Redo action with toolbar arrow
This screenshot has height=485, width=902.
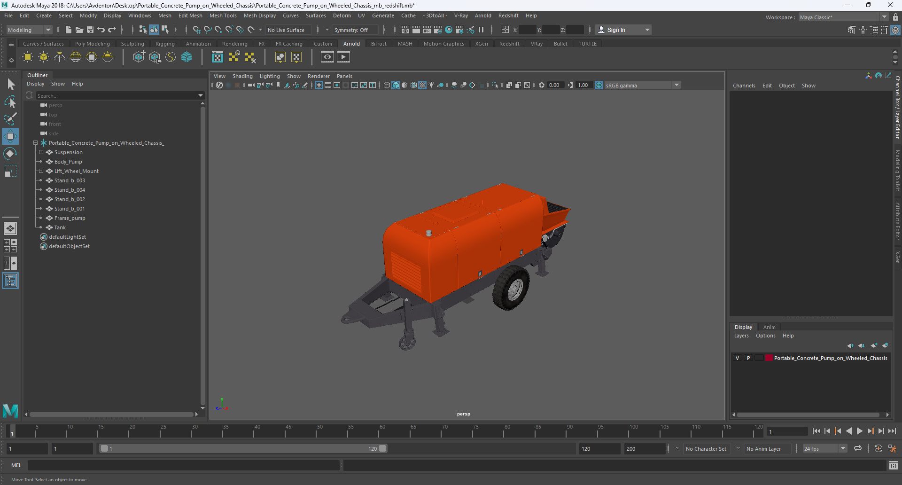coord(112,30)
